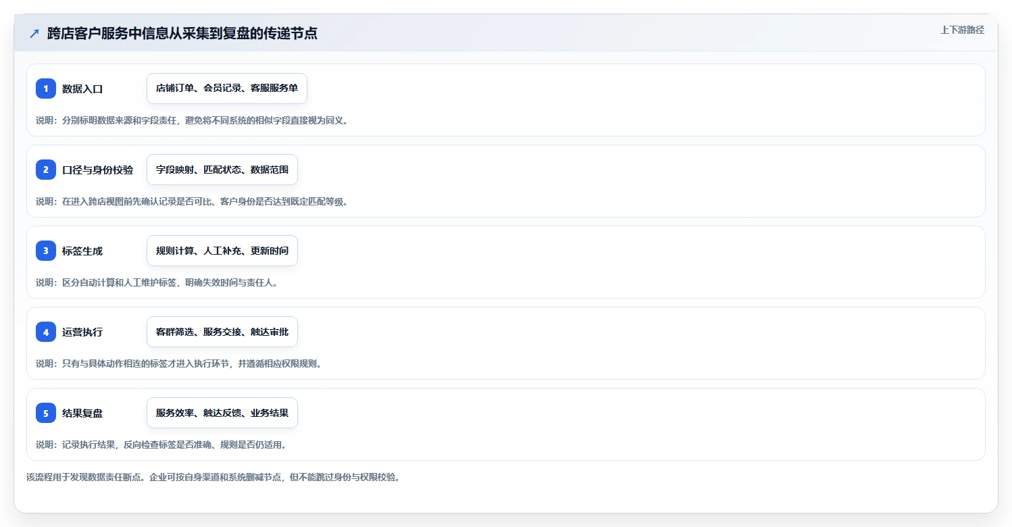Click the step 3 number badge
1012x527 pixels.
pyautogui.click(x=46, y=251)
